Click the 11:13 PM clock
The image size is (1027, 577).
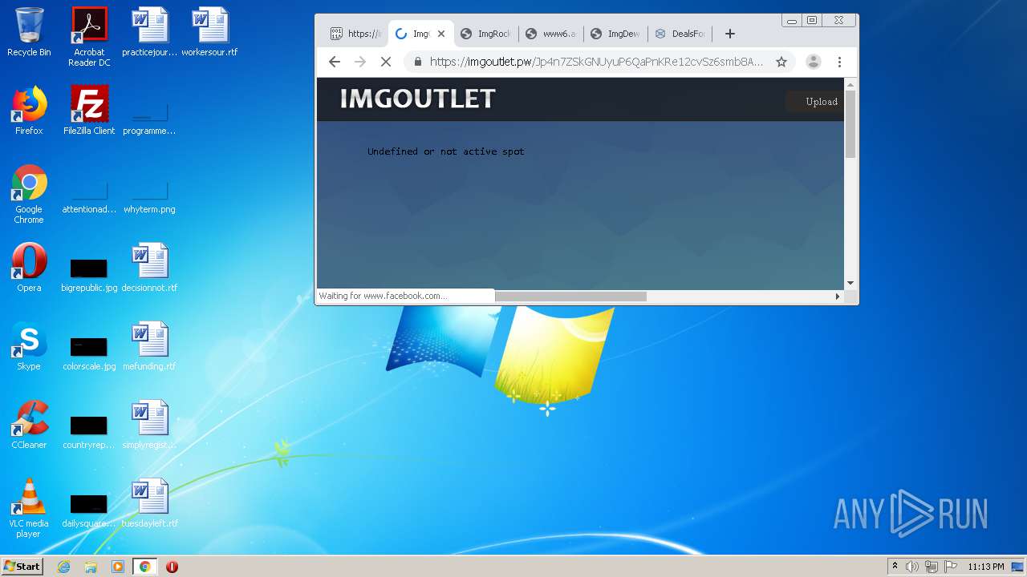(985, 567)
